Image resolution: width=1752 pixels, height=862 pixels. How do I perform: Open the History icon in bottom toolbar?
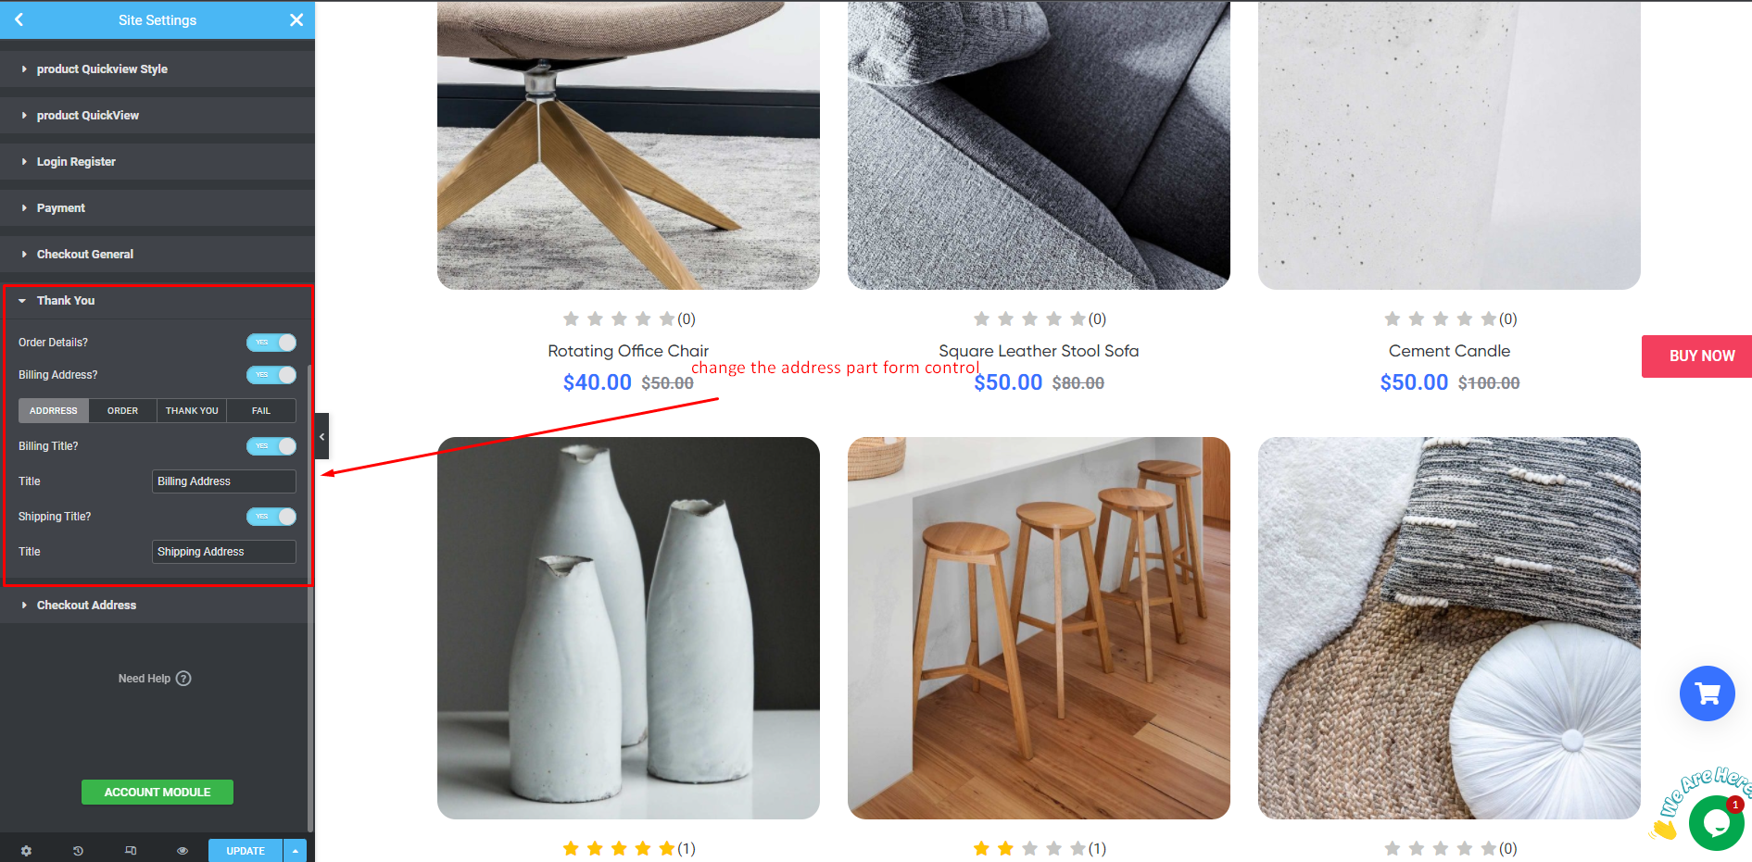[x=78, y=851]
